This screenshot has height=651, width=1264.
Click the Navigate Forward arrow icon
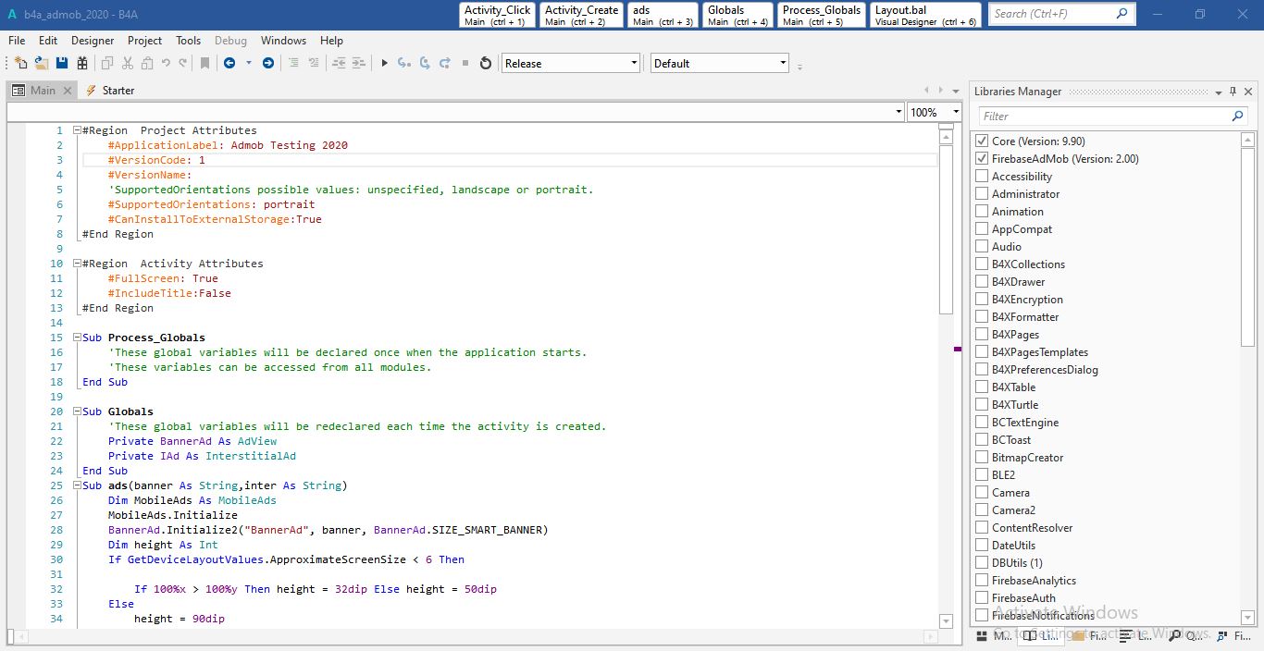click(268, 63)
